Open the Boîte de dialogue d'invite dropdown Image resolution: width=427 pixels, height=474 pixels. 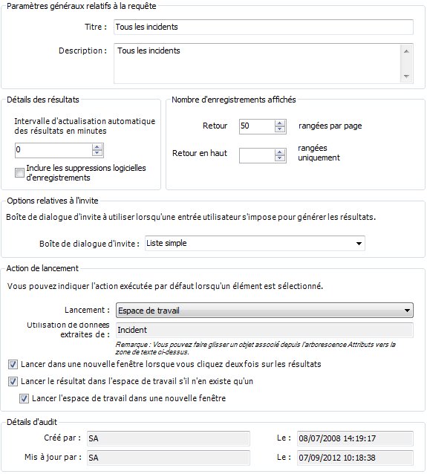point(359,244)
